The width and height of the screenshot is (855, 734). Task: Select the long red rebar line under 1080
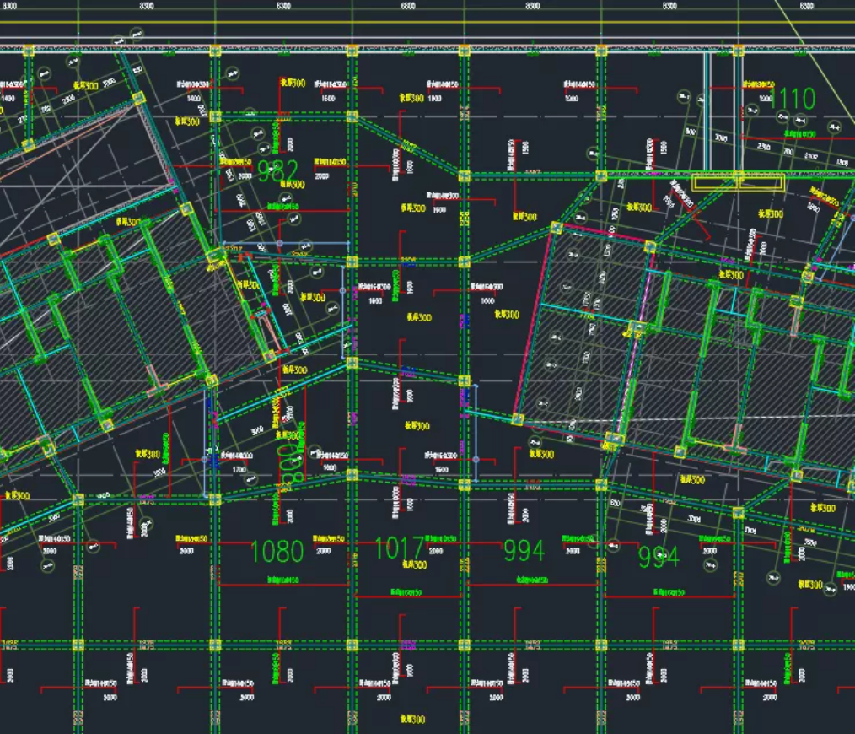283,585
